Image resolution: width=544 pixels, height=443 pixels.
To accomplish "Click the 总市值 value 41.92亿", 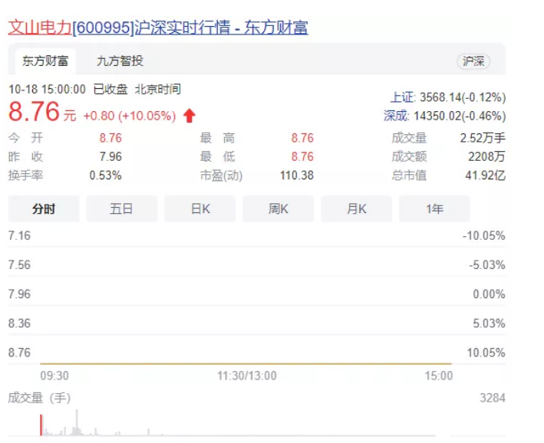I will tap(485, 176).
